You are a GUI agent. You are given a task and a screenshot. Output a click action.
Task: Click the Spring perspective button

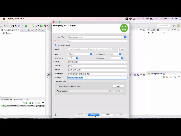(178, 26)
